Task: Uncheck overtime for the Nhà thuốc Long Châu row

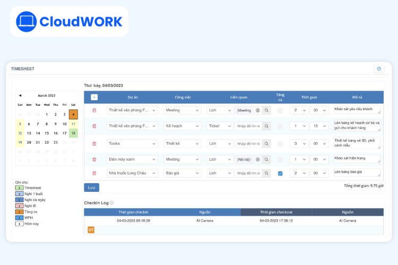Action: coord(280,173)
